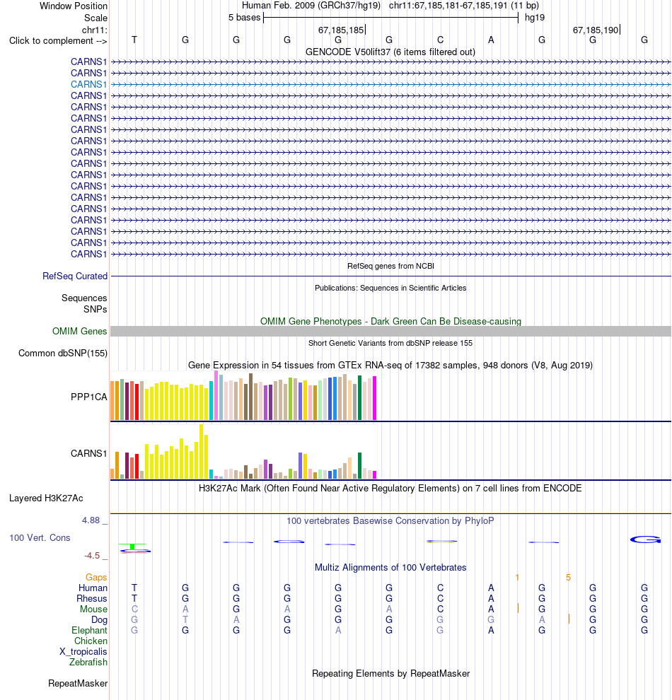Click the green-topped T logo in the conservation track
Image resolution: width=672 pixels, height=700 pixels.
click(132, 547)
